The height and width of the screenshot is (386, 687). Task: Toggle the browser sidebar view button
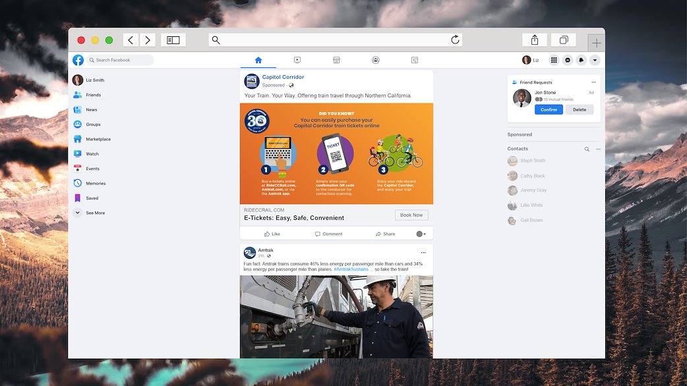tap(173, 40)
